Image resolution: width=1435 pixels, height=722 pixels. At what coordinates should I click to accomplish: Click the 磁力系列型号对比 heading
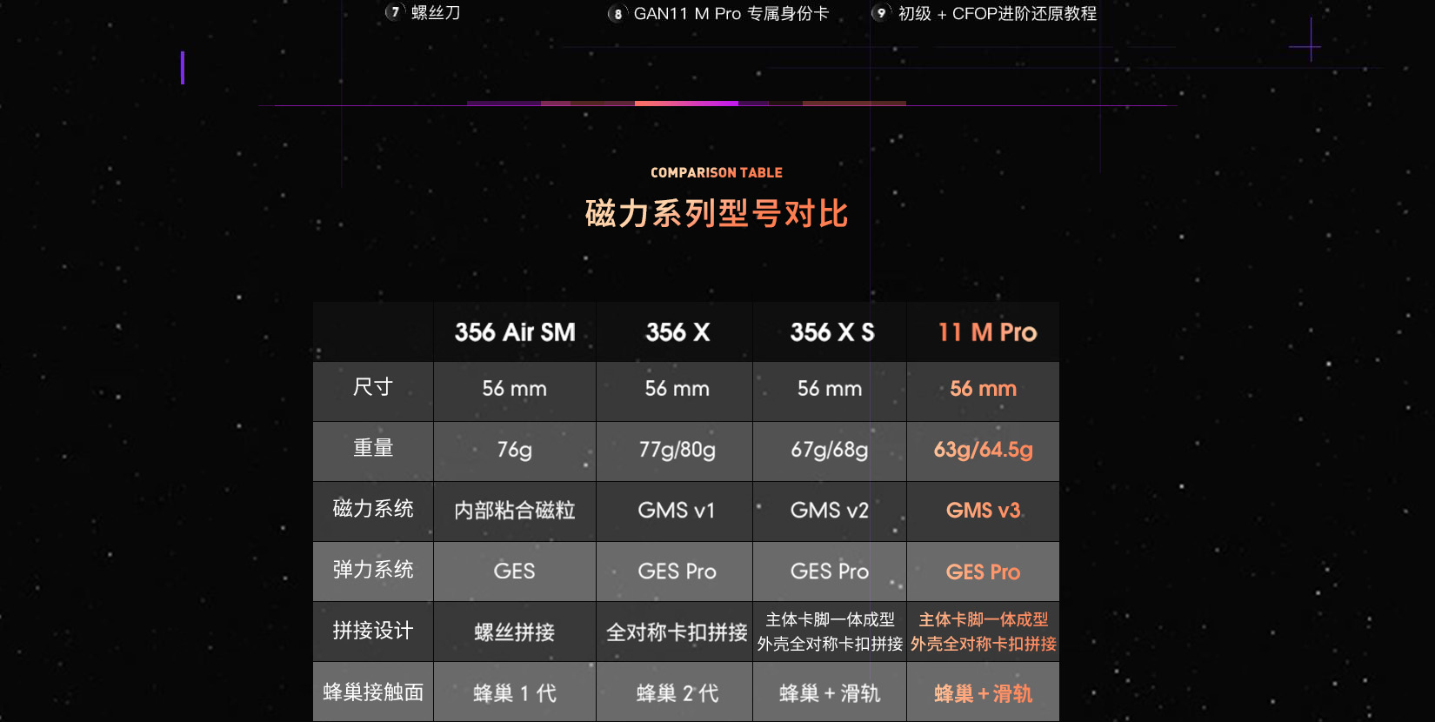tap(717, 213)
